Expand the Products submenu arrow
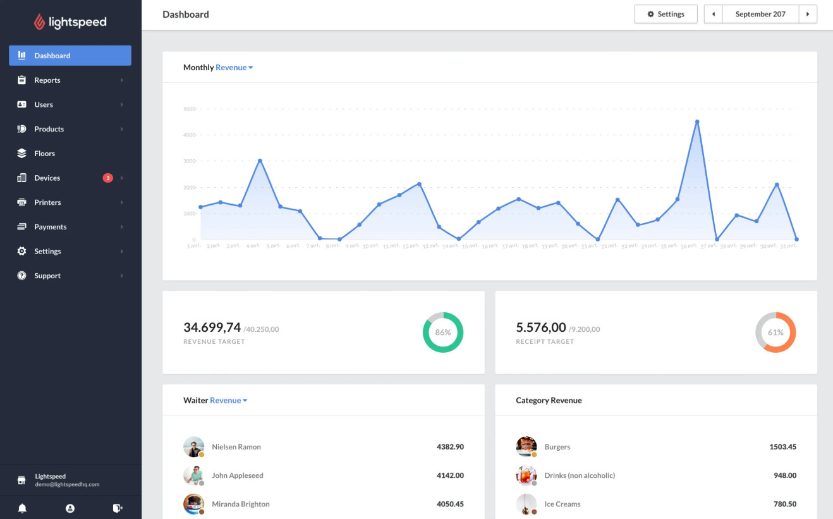833x519 pixels. coord(122,129)
